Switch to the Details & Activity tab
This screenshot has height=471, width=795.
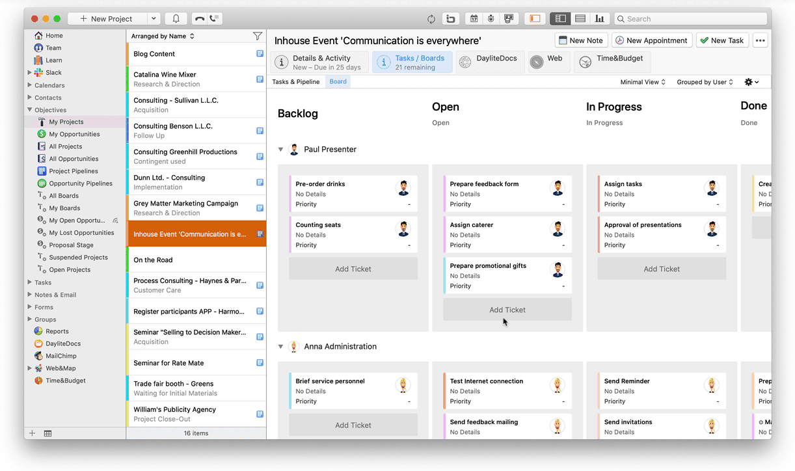coord(319,62)
